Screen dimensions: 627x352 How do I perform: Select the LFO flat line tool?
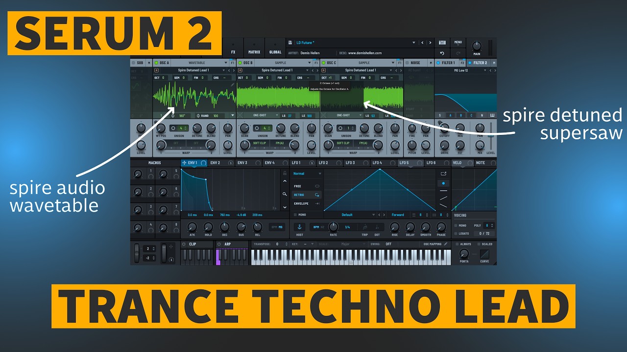click(x=443, y=190)
